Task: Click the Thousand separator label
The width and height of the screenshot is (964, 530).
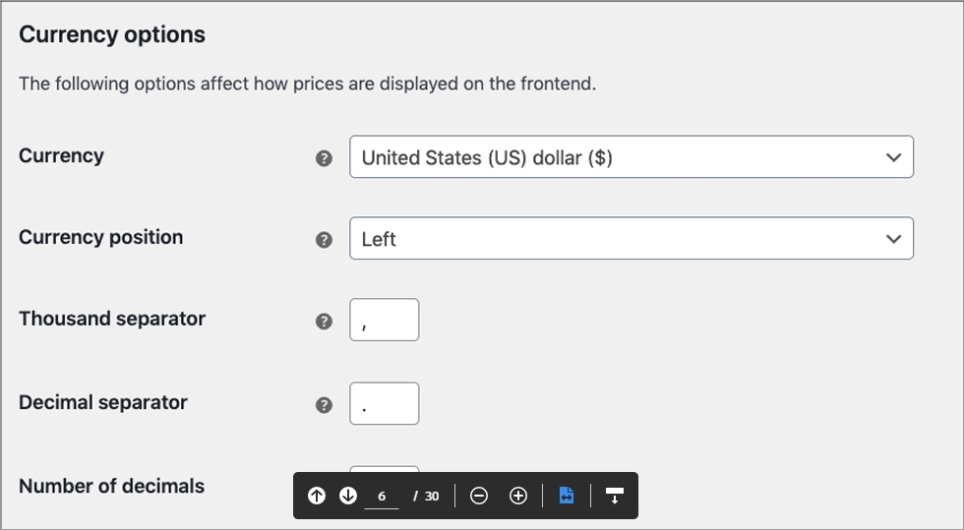Action: point(112,320)
